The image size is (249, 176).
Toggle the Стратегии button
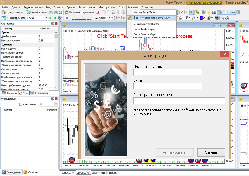227,12
